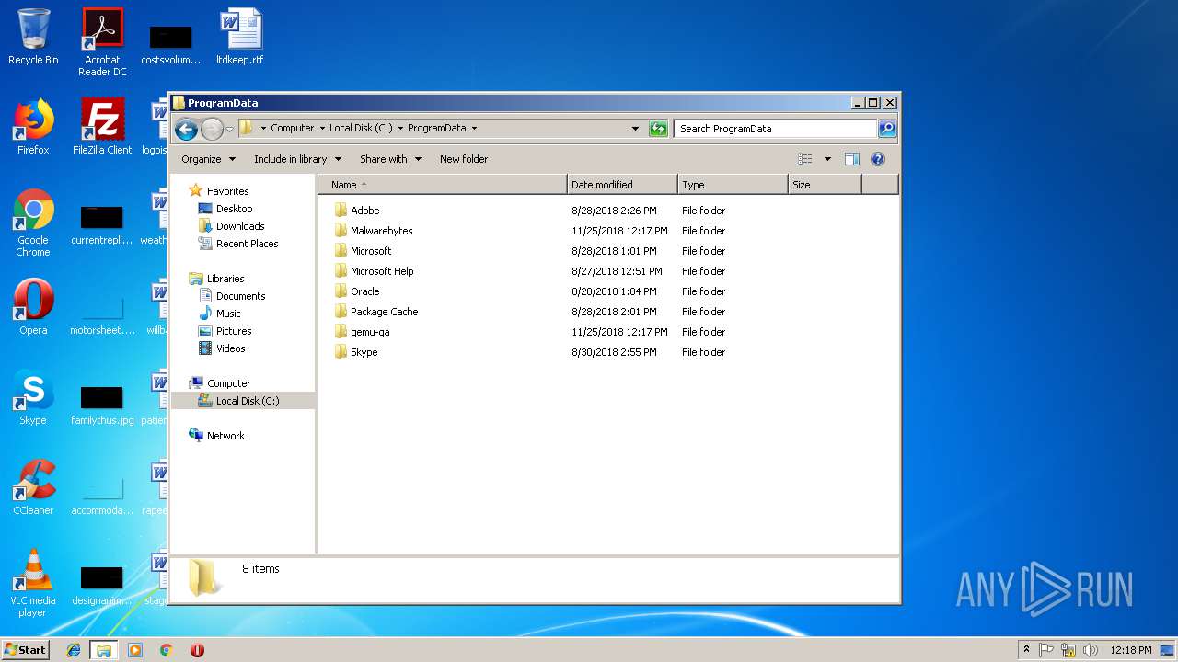Click the search magnifier button
Screen dimensions: 1178x662
(887, 129)
